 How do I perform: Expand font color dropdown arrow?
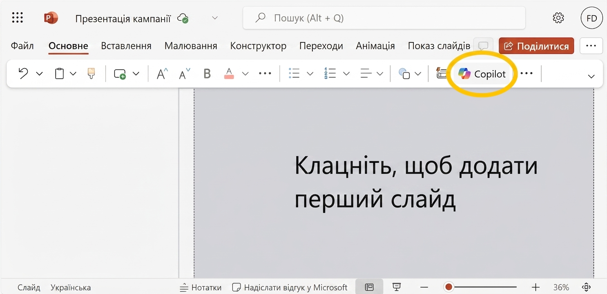(x=245, y=74)
